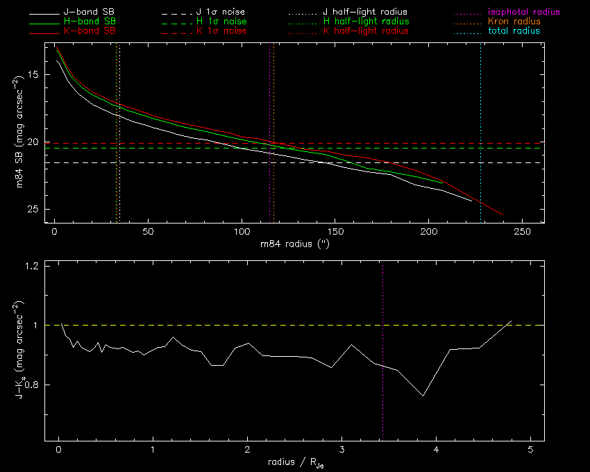Select the H half-light radius legend label
The width and height of the screenshot is (590, 472).
click(x=366, y=22)
